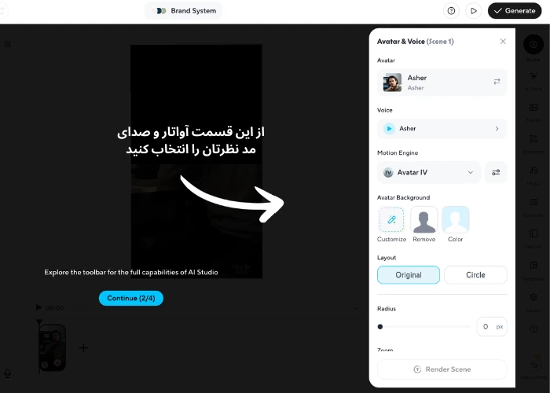Viewport: 550px width, 393px height.
Task: Click the Asher avatar thumbnail
Action: 392,83
